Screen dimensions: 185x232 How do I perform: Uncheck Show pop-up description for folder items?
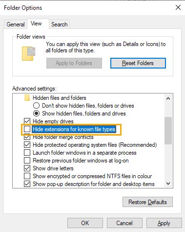27,184
